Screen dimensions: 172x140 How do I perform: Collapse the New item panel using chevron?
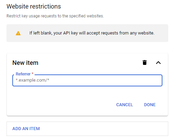158,63
